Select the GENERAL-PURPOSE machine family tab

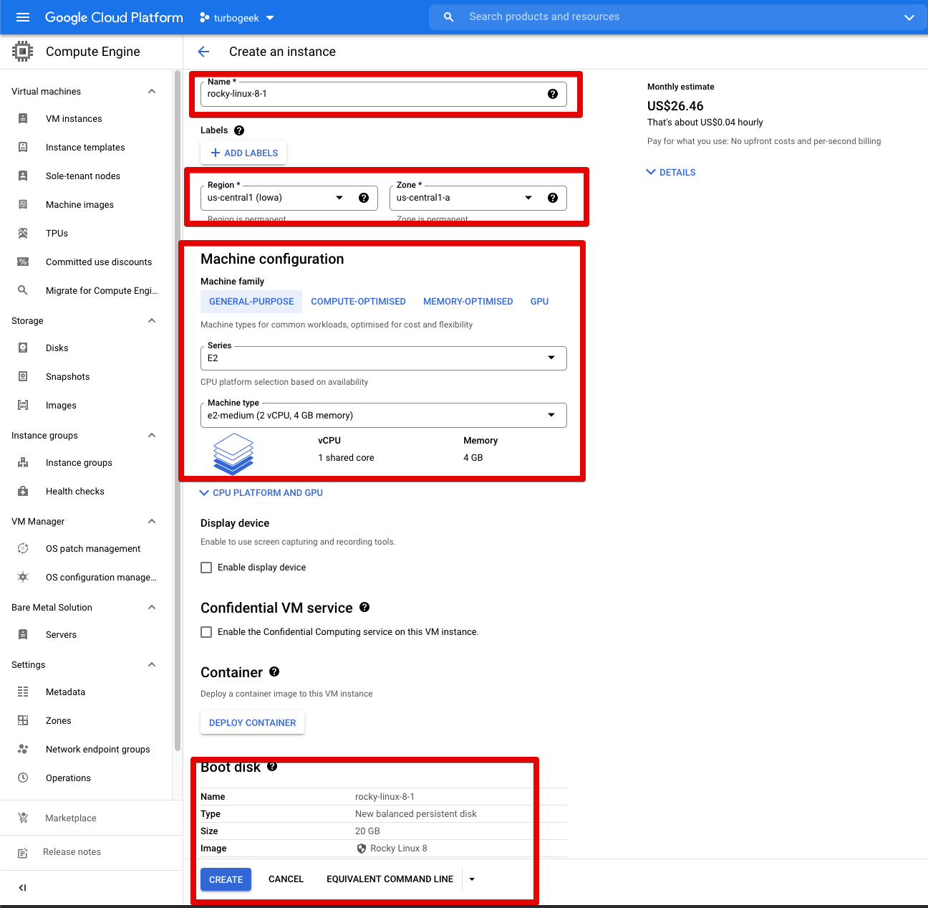(x=251, y=302)
